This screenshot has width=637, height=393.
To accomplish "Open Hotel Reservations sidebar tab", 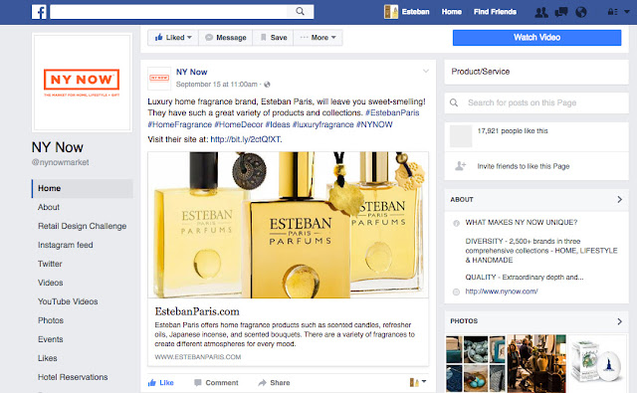I will click(x=73, y=377).
